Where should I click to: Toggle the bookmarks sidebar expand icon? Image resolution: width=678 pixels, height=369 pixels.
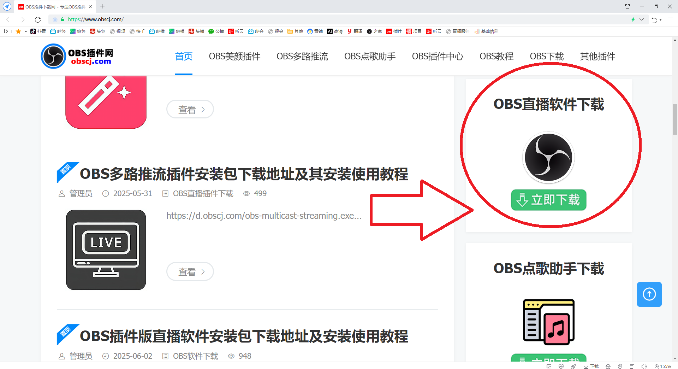(6, 31)
